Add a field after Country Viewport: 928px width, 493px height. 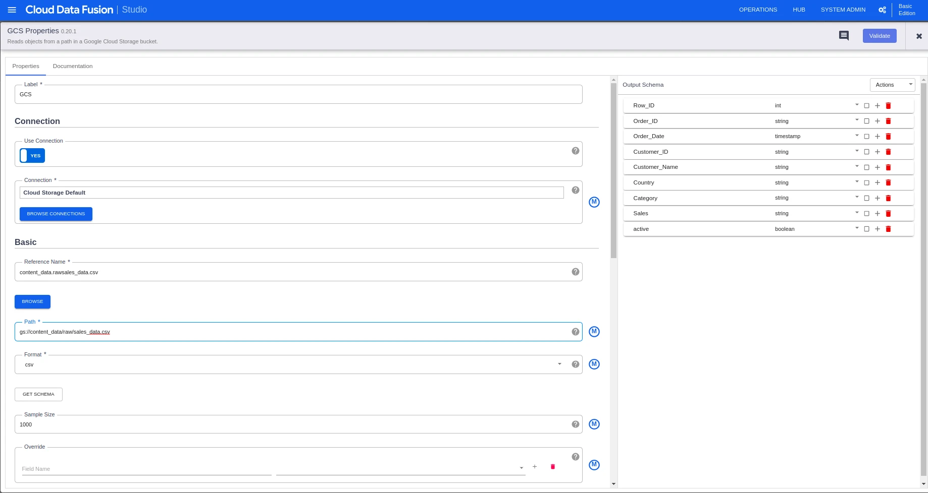878,182
